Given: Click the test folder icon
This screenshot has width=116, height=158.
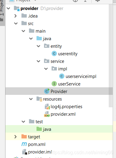Looking at the screenshot, I should click(32, 121).
